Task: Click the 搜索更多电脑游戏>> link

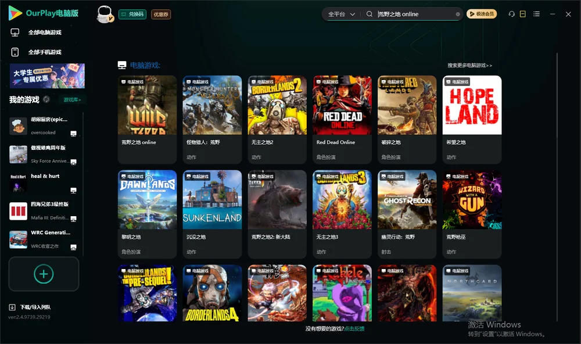Action: 469,65
